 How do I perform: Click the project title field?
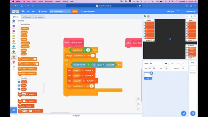click(60, 11)
